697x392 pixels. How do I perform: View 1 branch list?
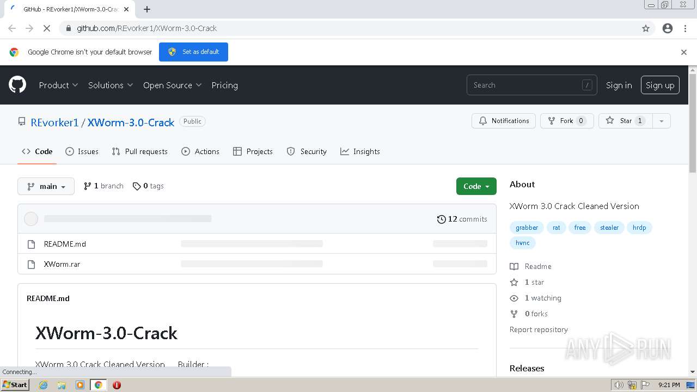(103, 186)
